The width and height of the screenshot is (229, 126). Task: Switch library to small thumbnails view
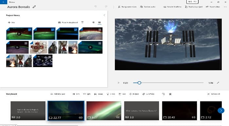(x=93, y=22)
